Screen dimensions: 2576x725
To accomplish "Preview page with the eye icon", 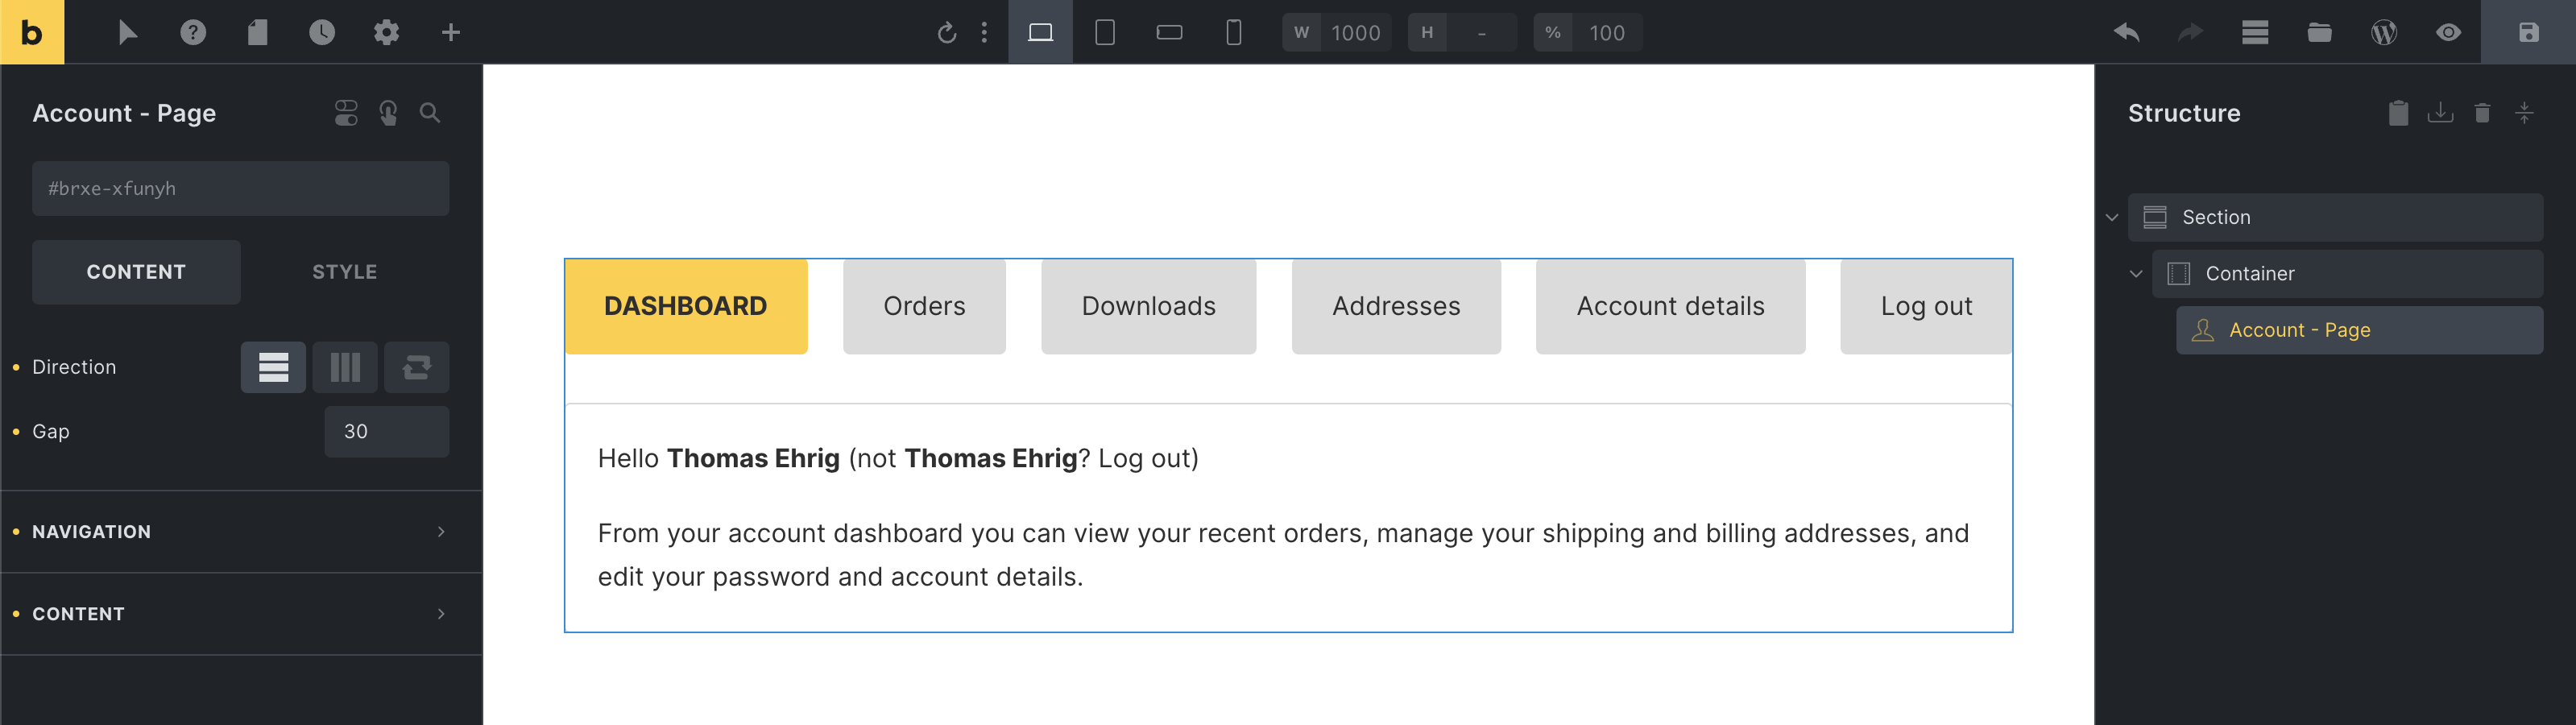I will (x=2448, y=32).
